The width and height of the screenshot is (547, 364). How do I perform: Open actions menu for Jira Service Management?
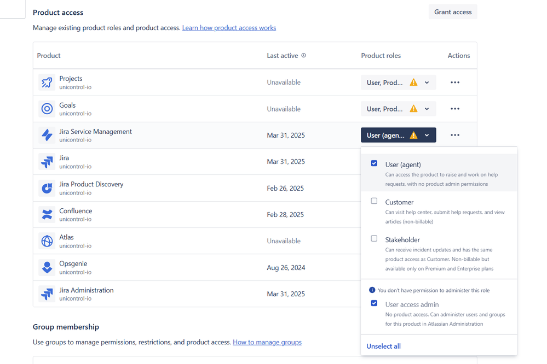455,135
